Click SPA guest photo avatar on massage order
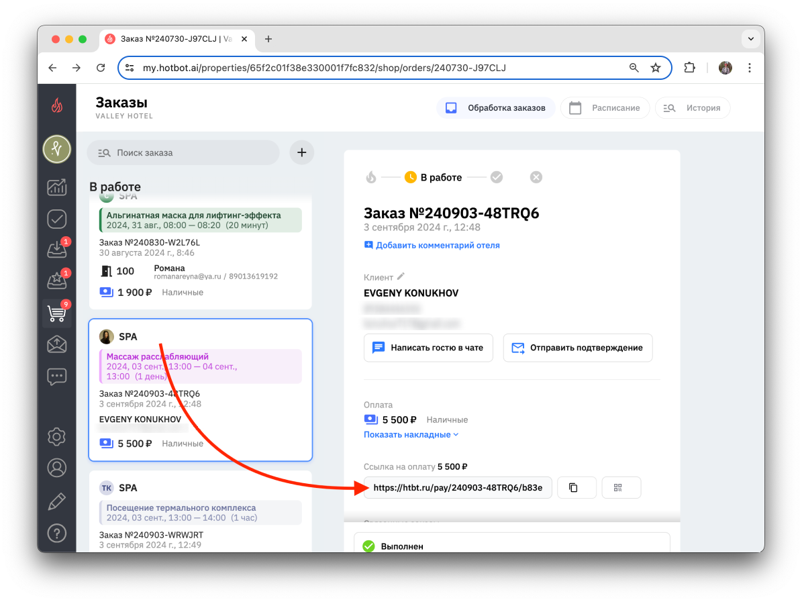Screen dimensions: 802x602 (107, 336)
